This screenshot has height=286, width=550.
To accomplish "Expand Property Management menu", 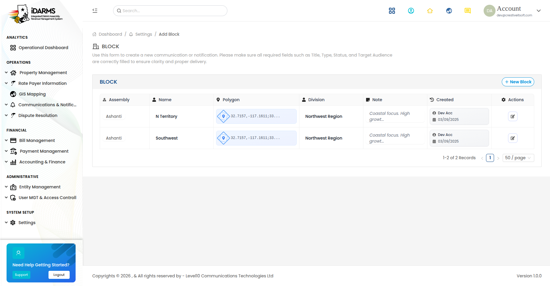I will [6, 73].
